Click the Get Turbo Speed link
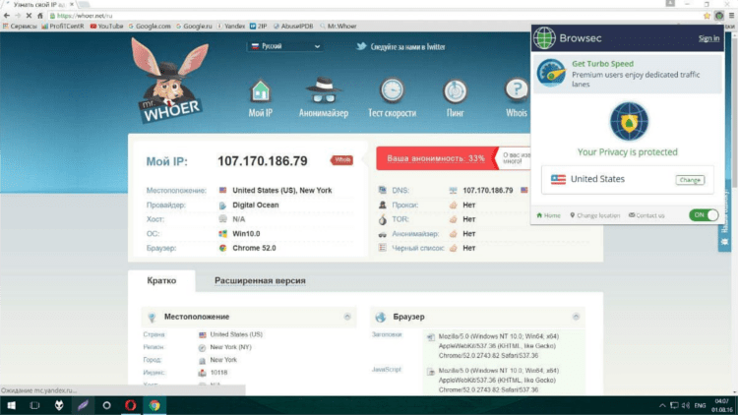 pos(602,64)
